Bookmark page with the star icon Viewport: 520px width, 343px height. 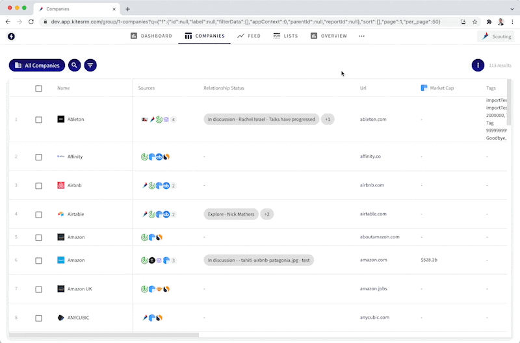[475, 21]
